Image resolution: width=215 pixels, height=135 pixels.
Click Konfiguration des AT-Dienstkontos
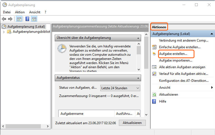coord(184,81)
